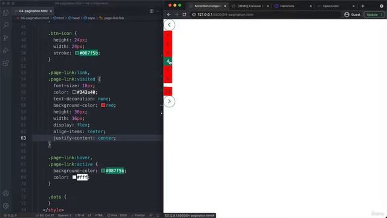The width and height of the screenshot is (387, 218).
Task: Open the Explorer view in VS Code
Action: pos(6,12)
